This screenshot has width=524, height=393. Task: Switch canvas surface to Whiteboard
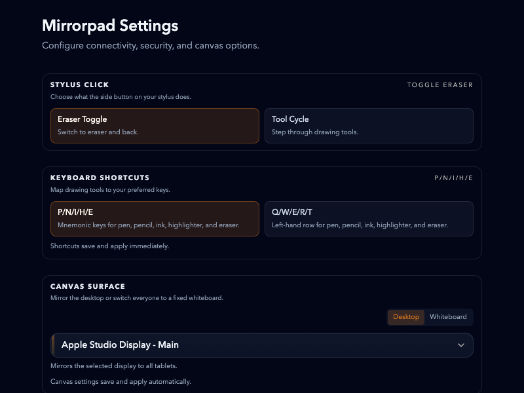[449, 317]
